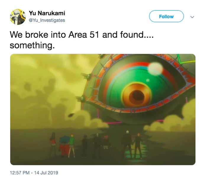
Task: Click the red and blue bear character
Action: [x=64, y=146]
